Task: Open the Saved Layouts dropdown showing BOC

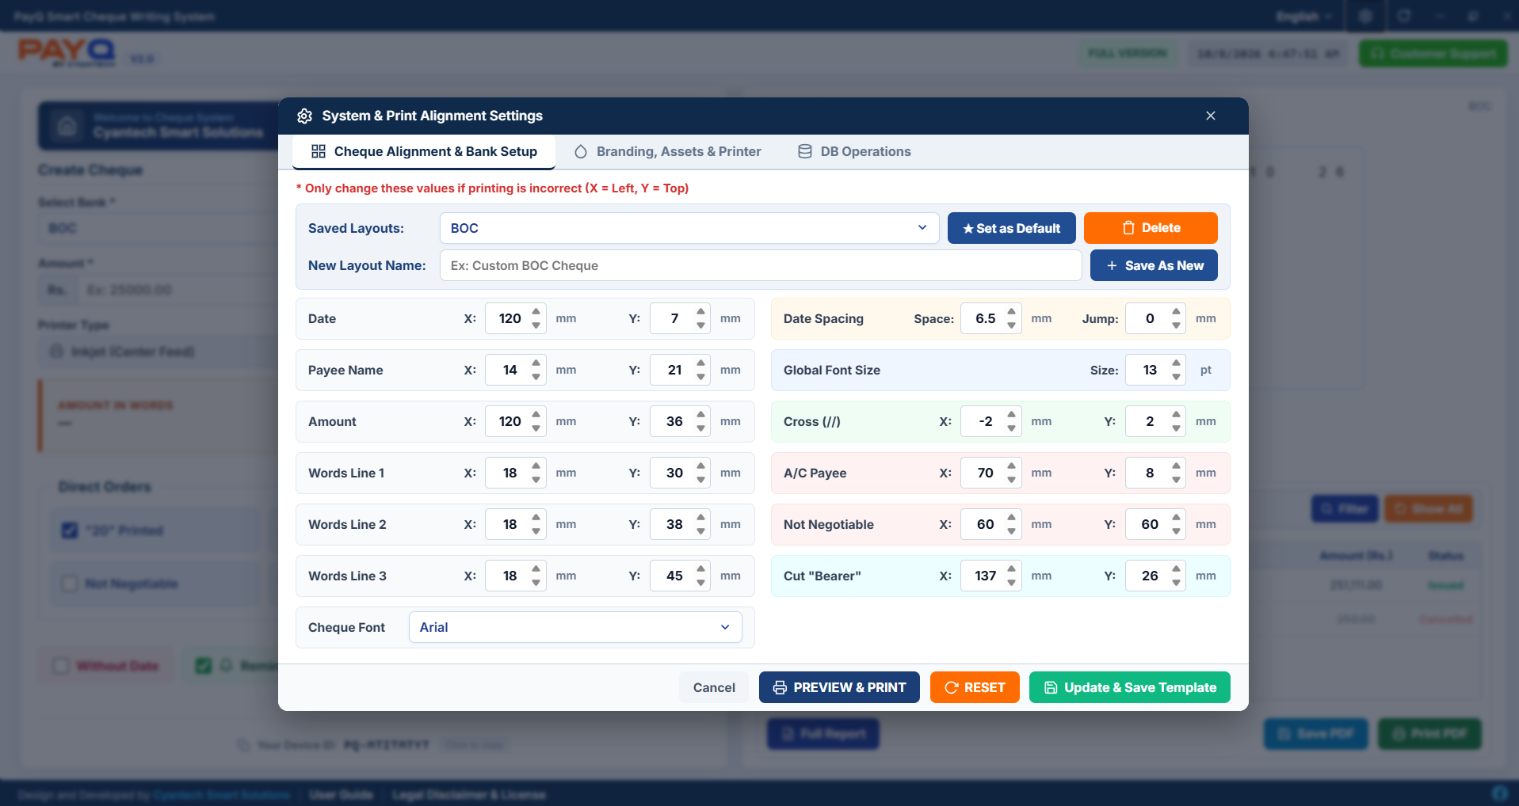Action: coord(689,228)
